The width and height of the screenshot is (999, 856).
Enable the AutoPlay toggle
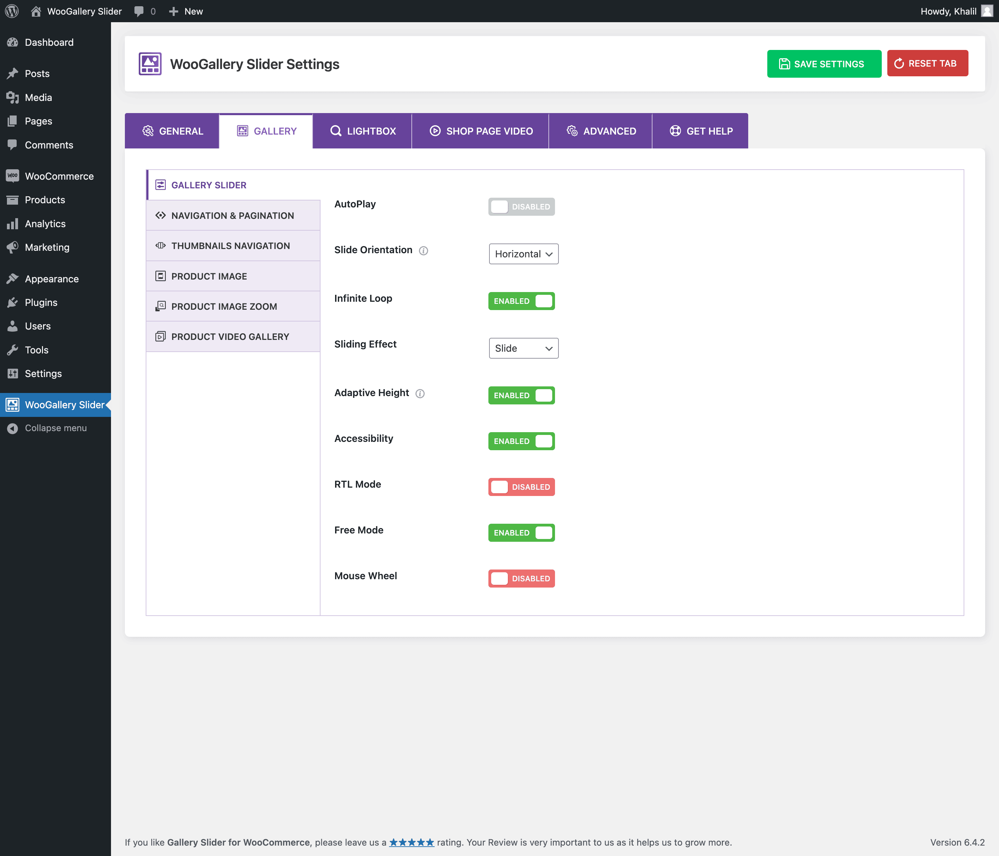click(521, 207)
